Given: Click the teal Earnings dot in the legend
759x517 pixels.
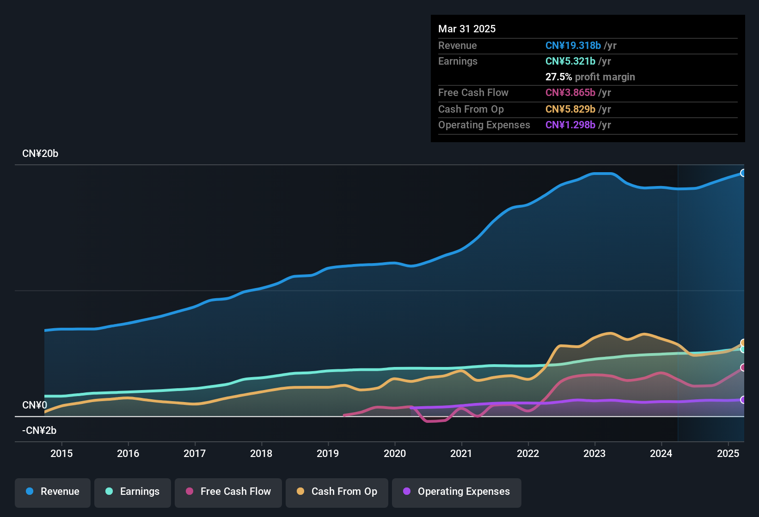Looking at the screenshot, I should (x=109, y=492).
